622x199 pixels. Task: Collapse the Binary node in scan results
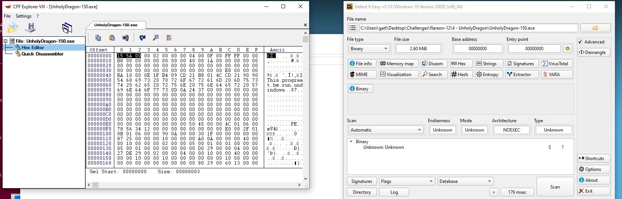351,142
